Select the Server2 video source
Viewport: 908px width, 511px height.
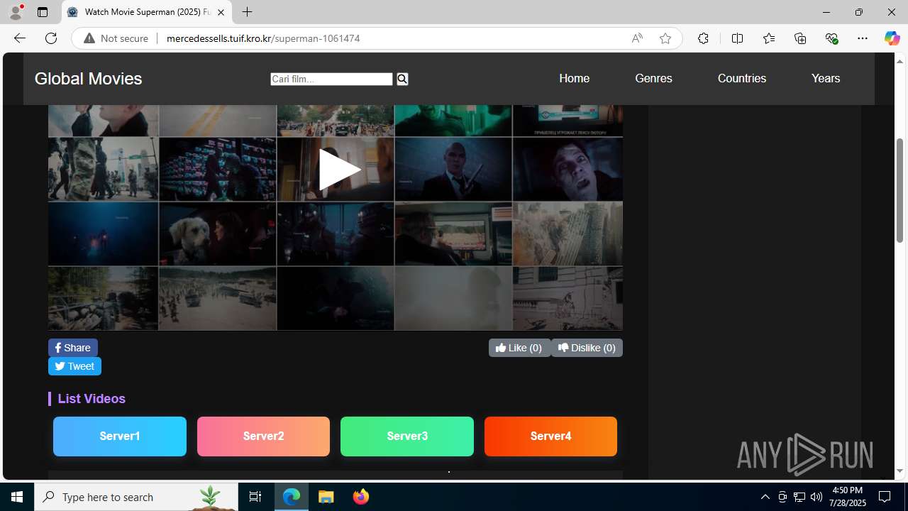tap(263, 436)
